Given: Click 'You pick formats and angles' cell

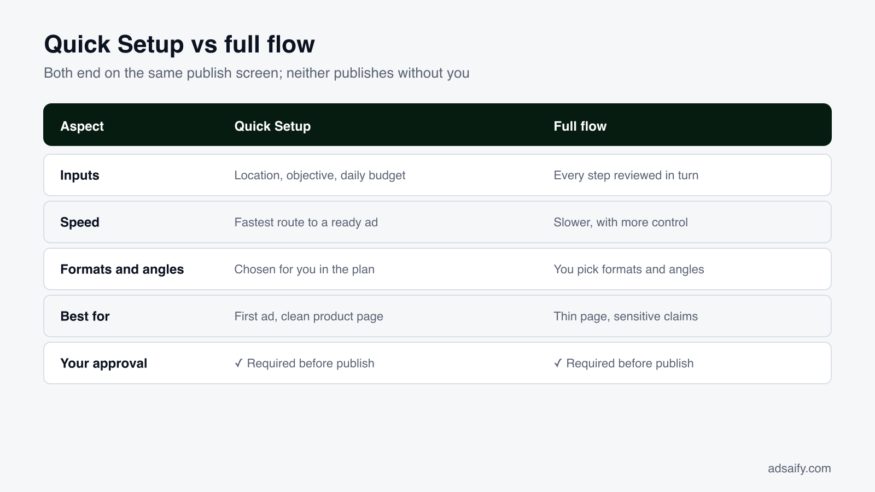Looking at the screenshot, I should [x=629, y=270].
